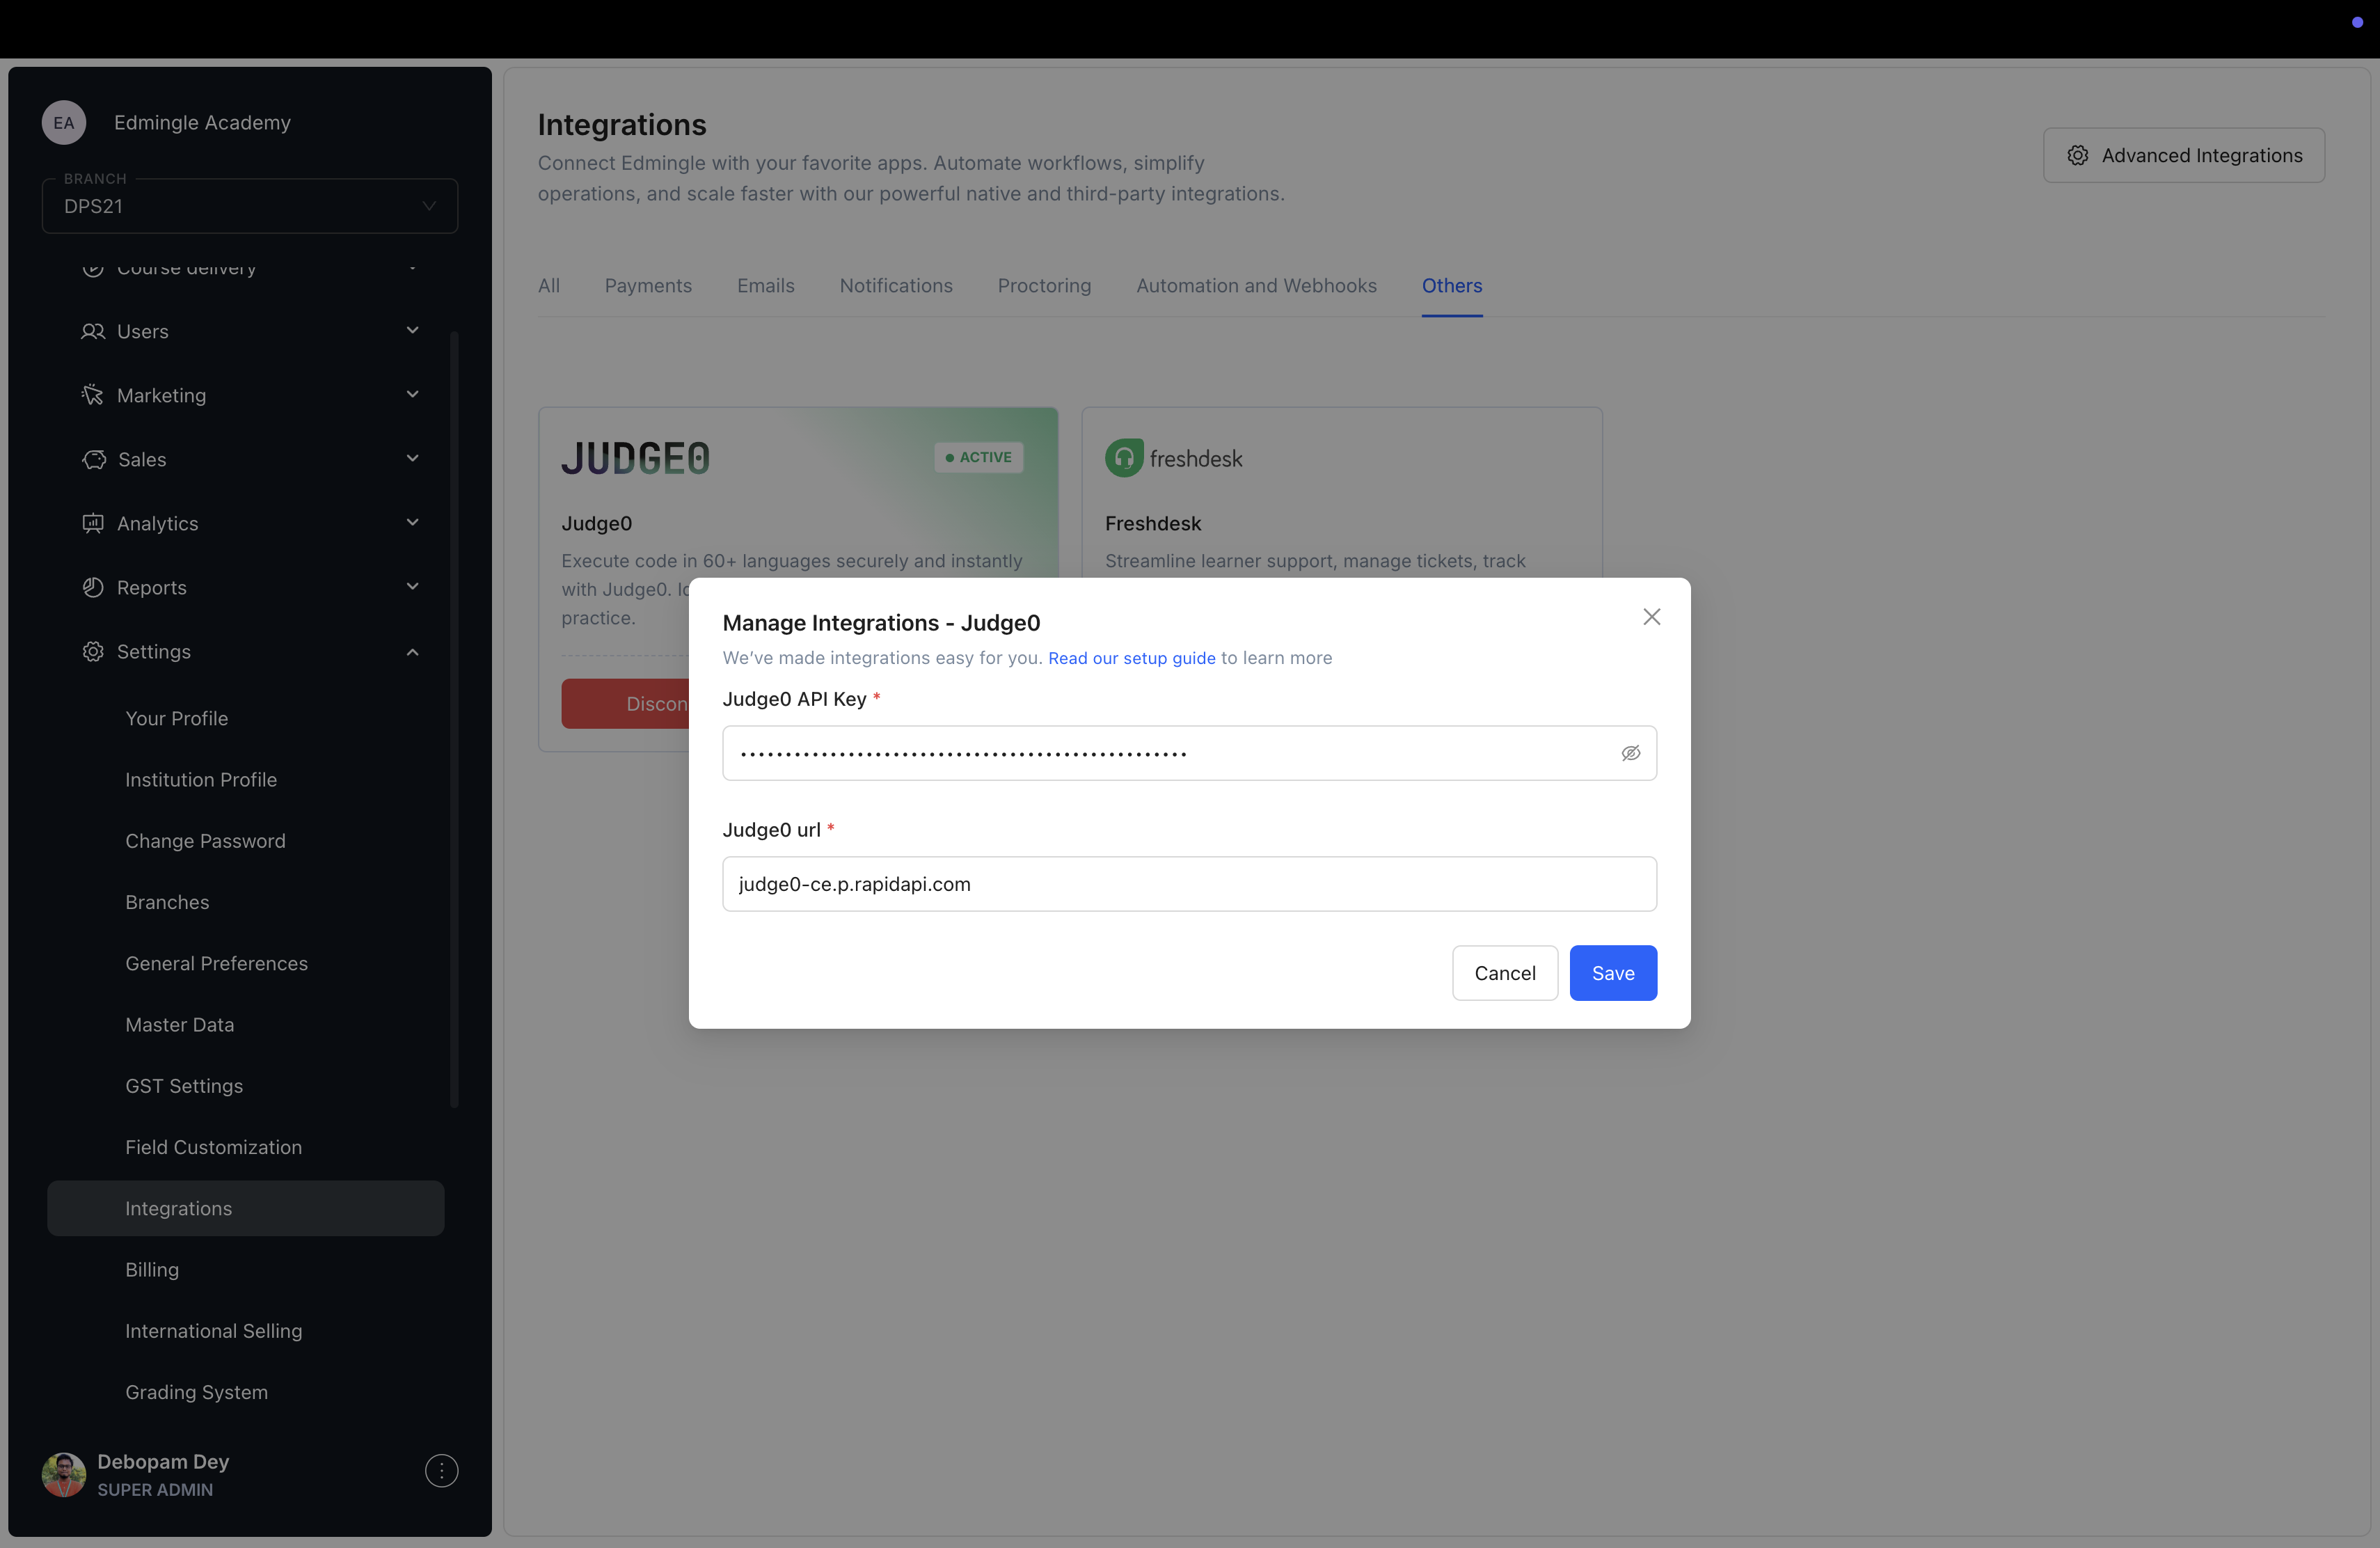2380x1548 pixels.
Task: Switch to the Proctoring tab
Action: coord(1044,286)
